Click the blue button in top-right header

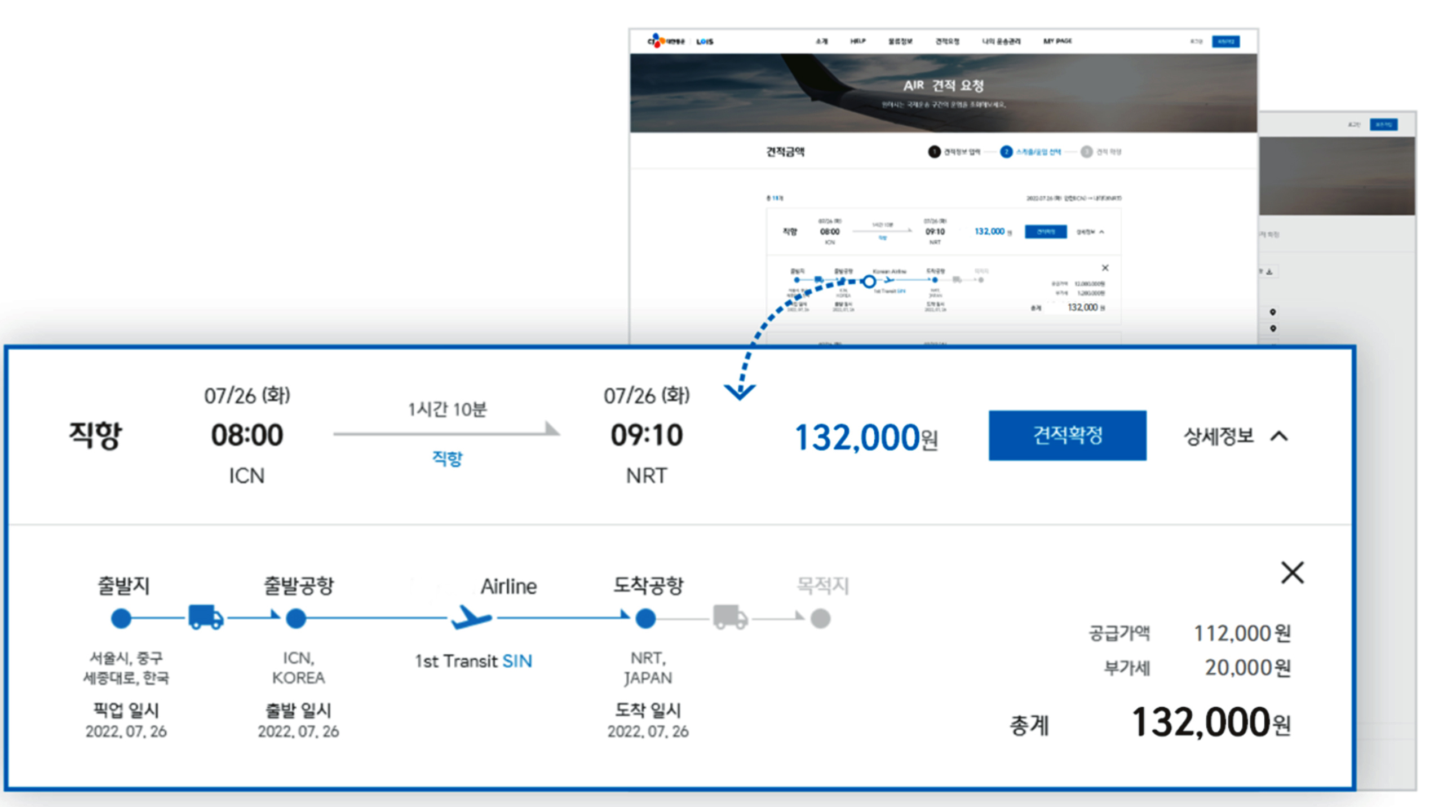tap(1226, 42)
